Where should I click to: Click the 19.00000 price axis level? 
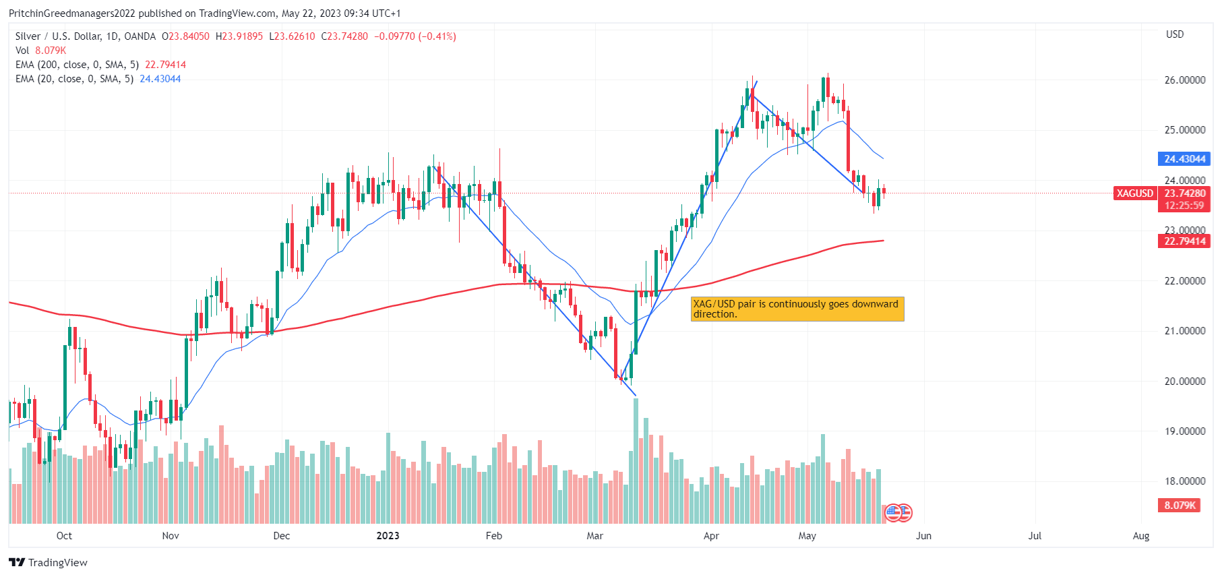(1185, 431)
